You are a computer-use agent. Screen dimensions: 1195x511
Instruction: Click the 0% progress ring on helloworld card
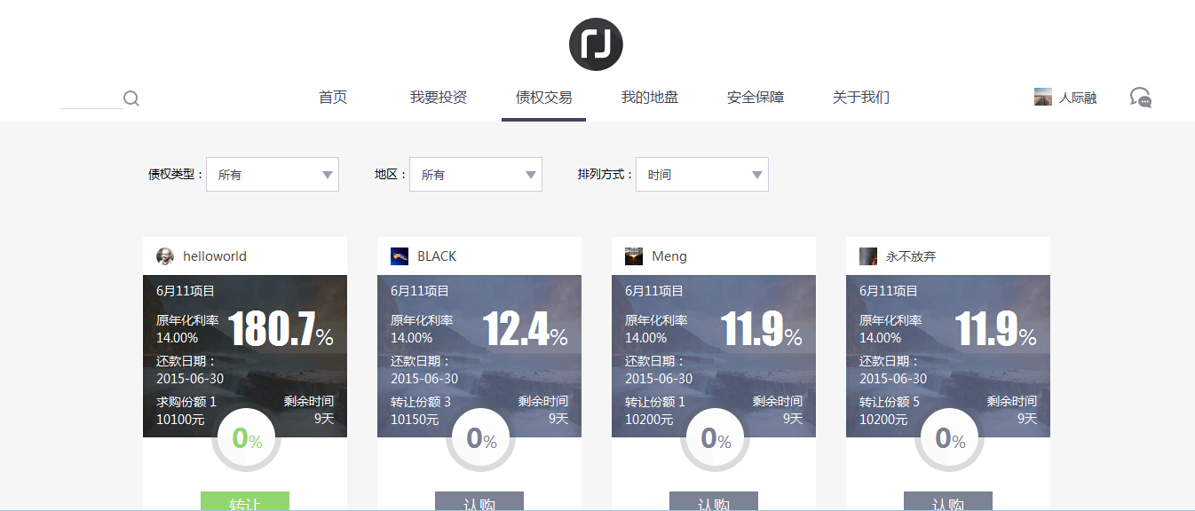pos(247,438)
